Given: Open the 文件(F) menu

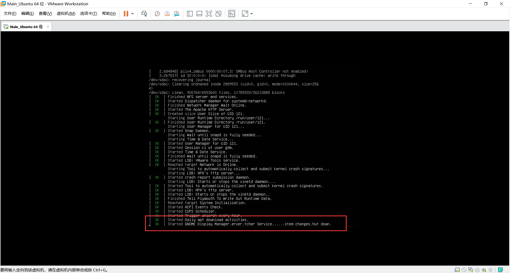Looking at the screenshot, I should [10, 14].
